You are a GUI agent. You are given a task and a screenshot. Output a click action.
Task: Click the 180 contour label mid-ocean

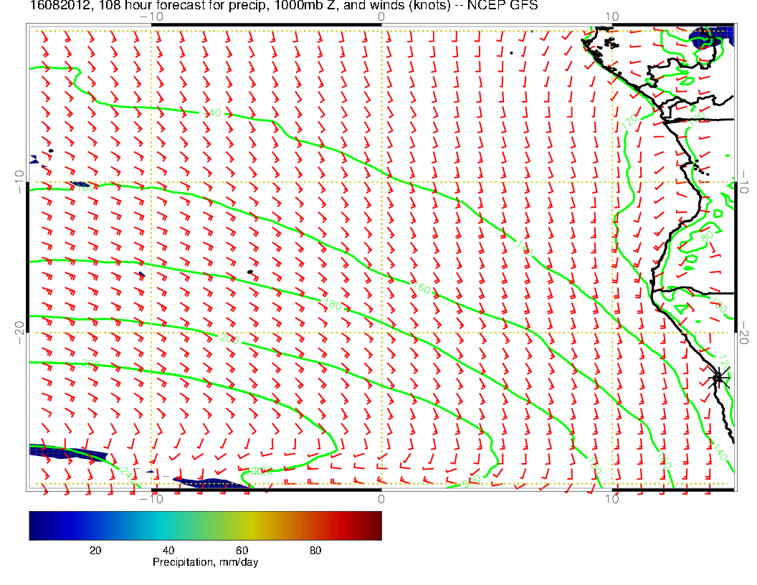[x=333, y=306]
